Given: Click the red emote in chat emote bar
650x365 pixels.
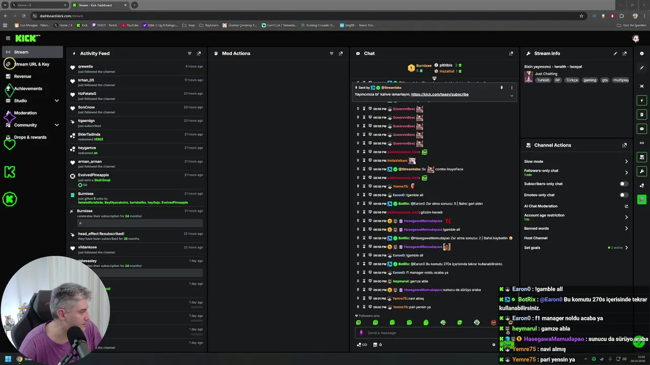Looking at the screenshot, I should tap(494, 322).
